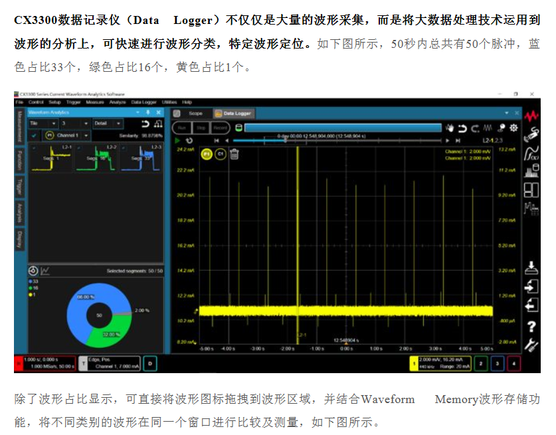Click the trash icon in waveform area
Image resolution: width=556 pixels, height=435 pixels.
tap(234, 154)
